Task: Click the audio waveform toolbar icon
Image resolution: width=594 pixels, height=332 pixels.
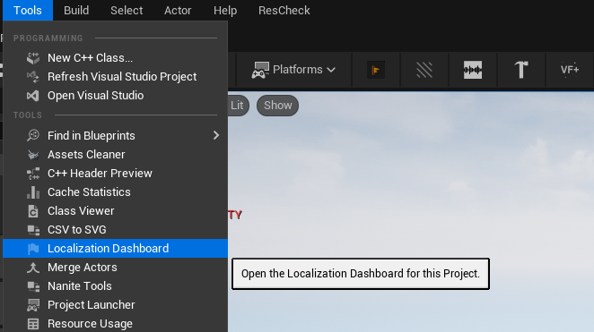Action: click(473, 70)
